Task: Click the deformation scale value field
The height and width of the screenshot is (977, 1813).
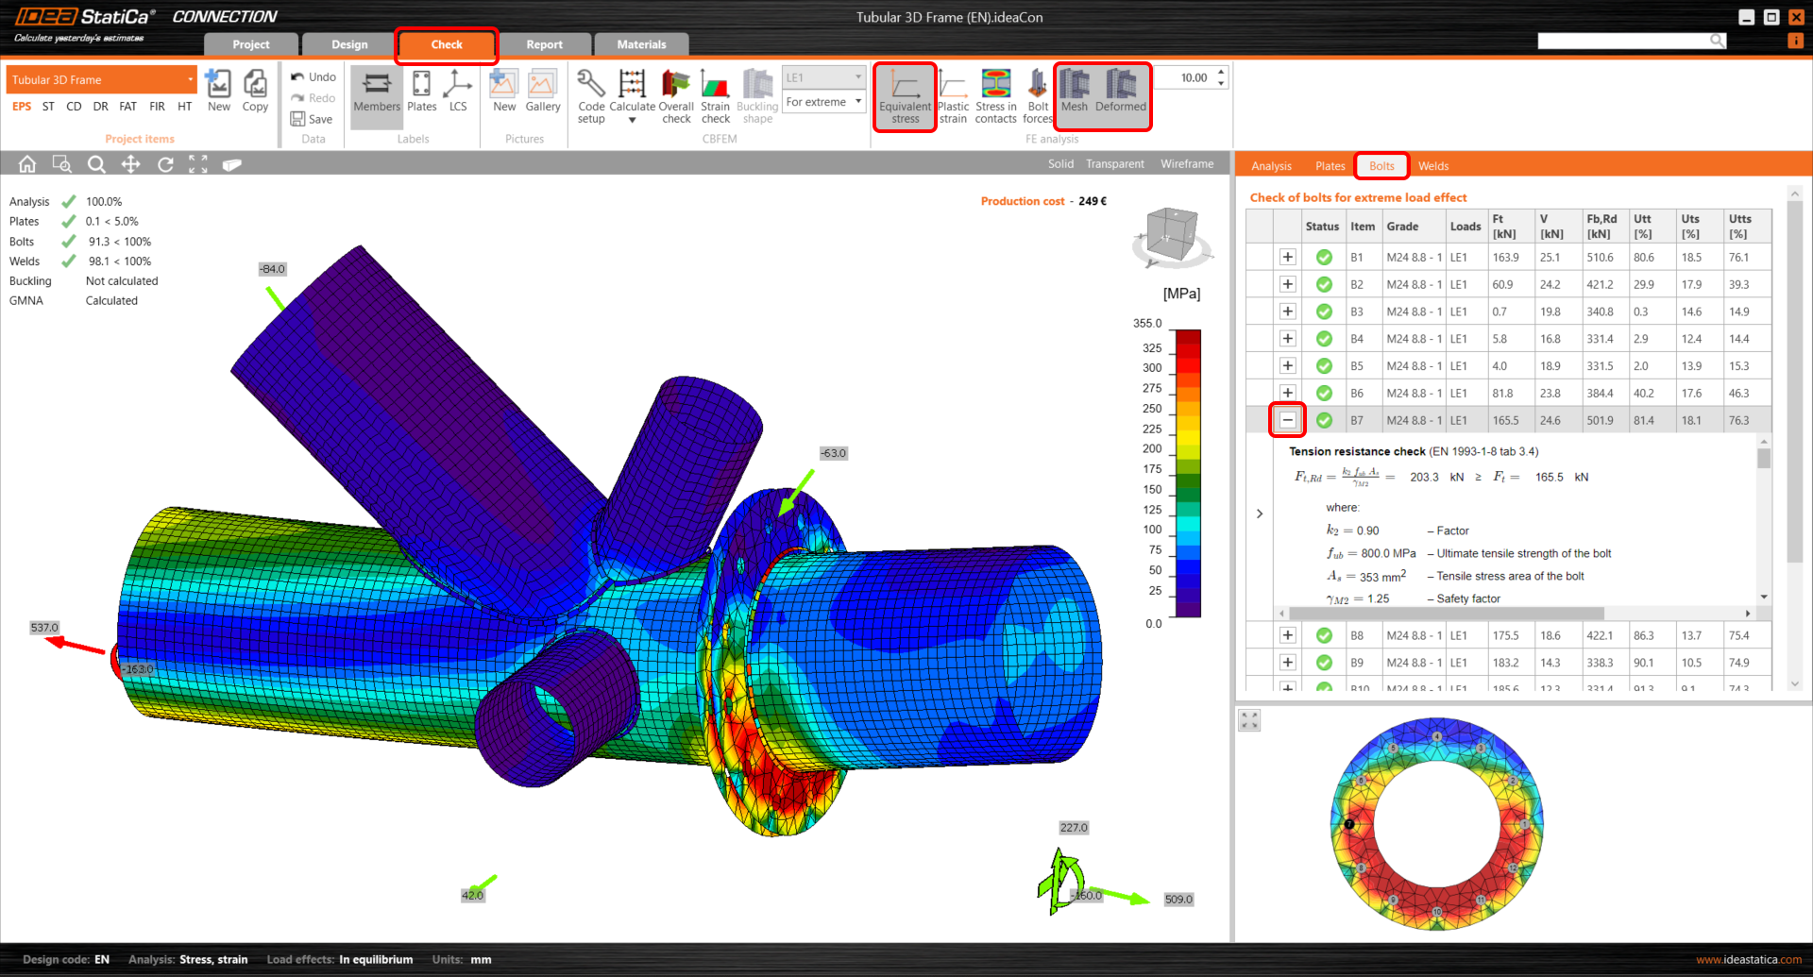Action: [1184, 78]
